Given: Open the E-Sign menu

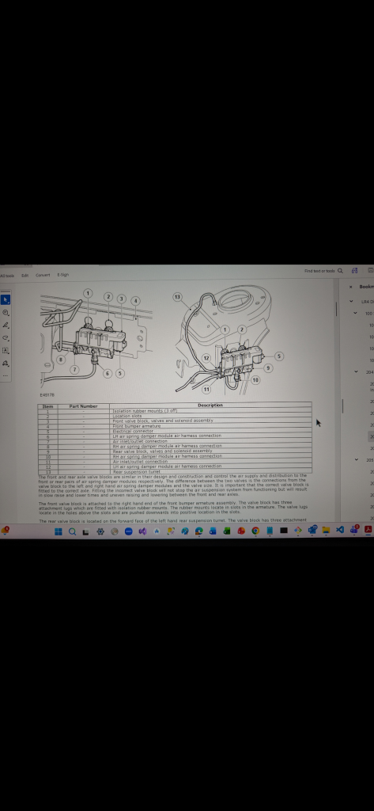Looking at the screenshot, I should 63,275.
